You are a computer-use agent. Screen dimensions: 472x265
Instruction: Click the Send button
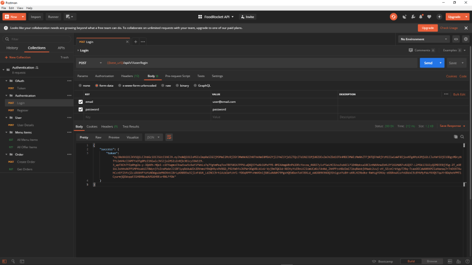pyautogui.click(x=428, y=63)
